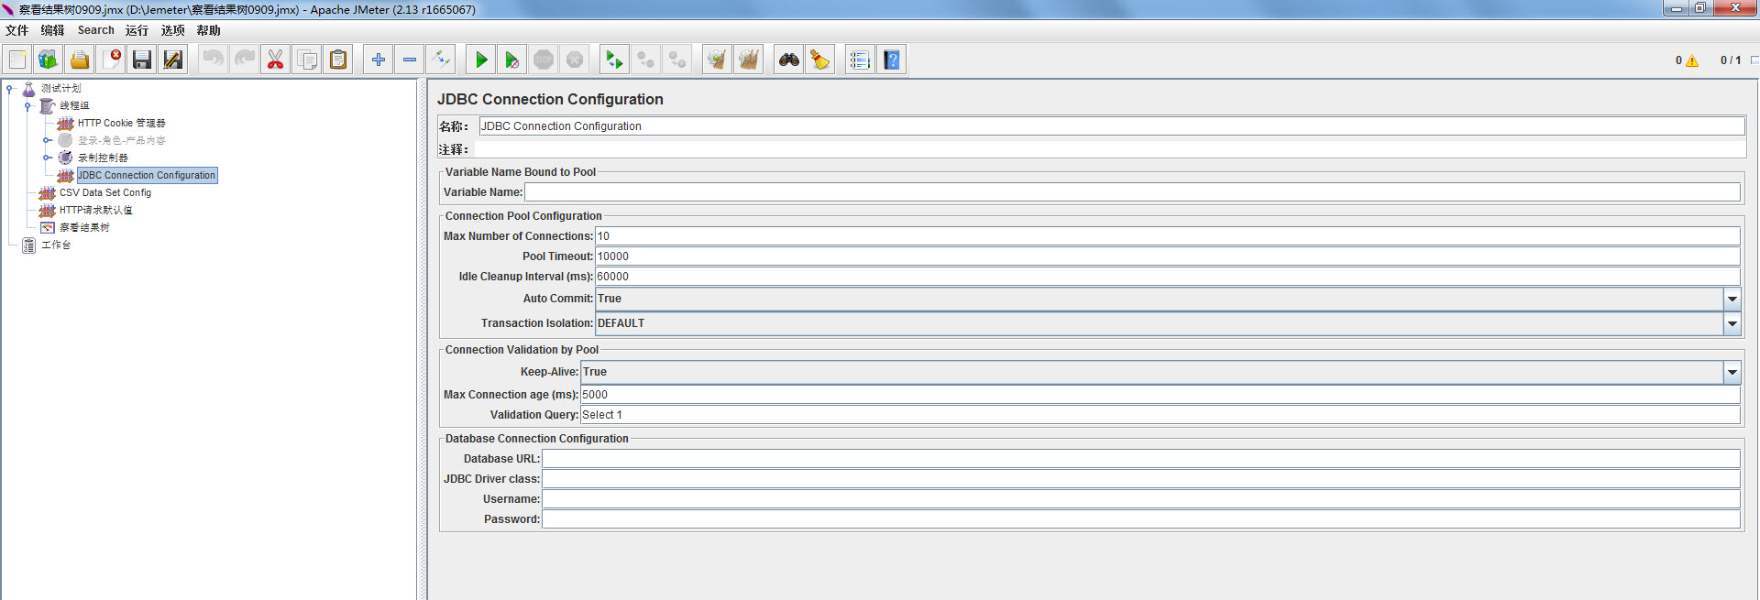Screen dimensions: 1760x600
Task: Click the Save As toolbar icon
Action: click(173, 60)
